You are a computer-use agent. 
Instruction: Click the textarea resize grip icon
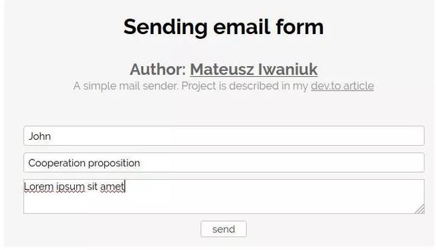click(x=420, y=209)
